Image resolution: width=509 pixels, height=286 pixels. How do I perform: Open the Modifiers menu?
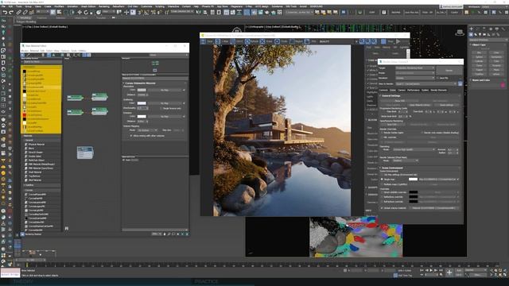coord(59,6)
